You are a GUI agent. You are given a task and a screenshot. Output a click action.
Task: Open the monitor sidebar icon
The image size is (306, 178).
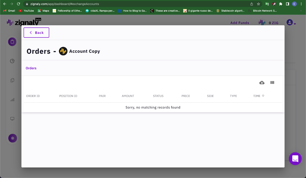coord(12,119)
